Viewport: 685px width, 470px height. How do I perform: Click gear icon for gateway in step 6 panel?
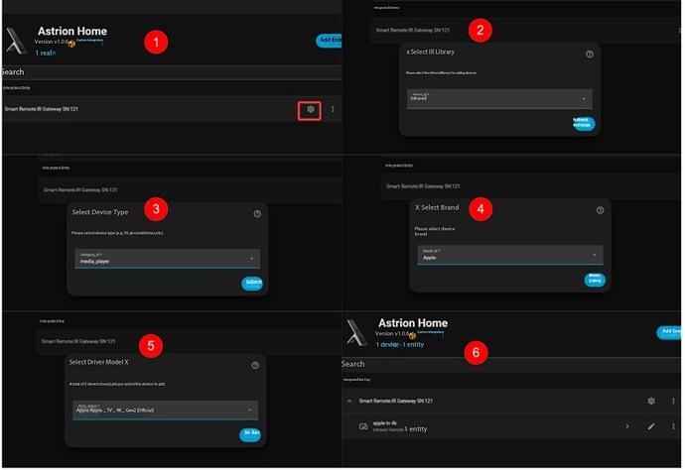pyautogui.click(x=651, y=401)
